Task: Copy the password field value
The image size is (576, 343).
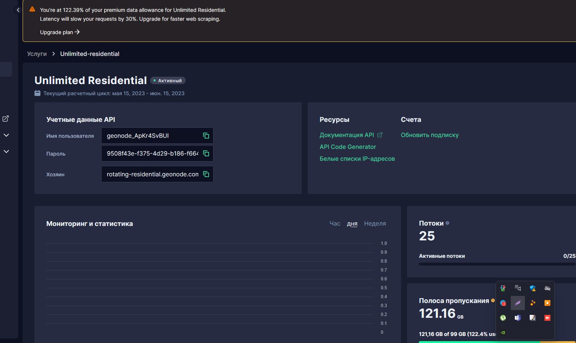Action: pyautogui.click(x=206, y=153)
